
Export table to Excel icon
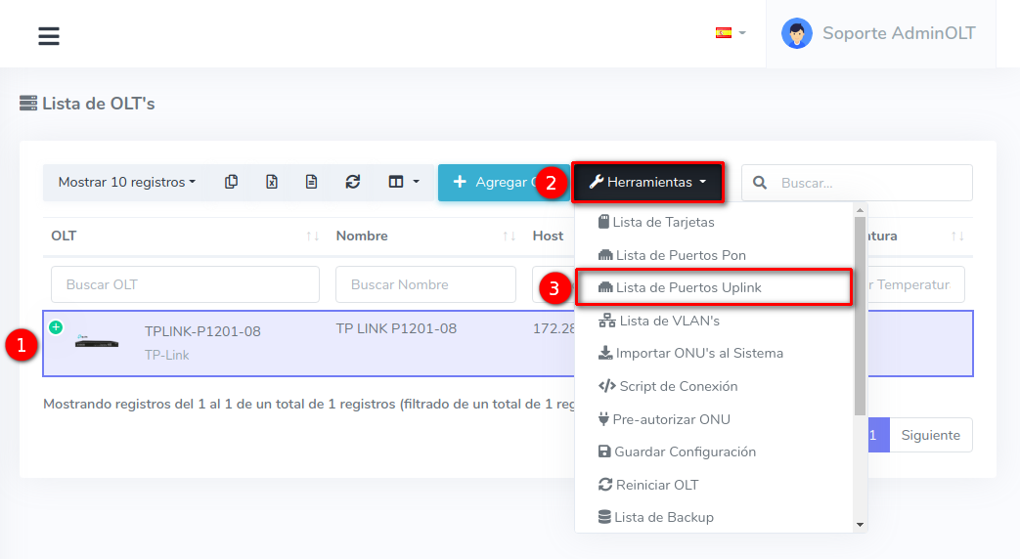pyautogui.click(x=272, y=182)
